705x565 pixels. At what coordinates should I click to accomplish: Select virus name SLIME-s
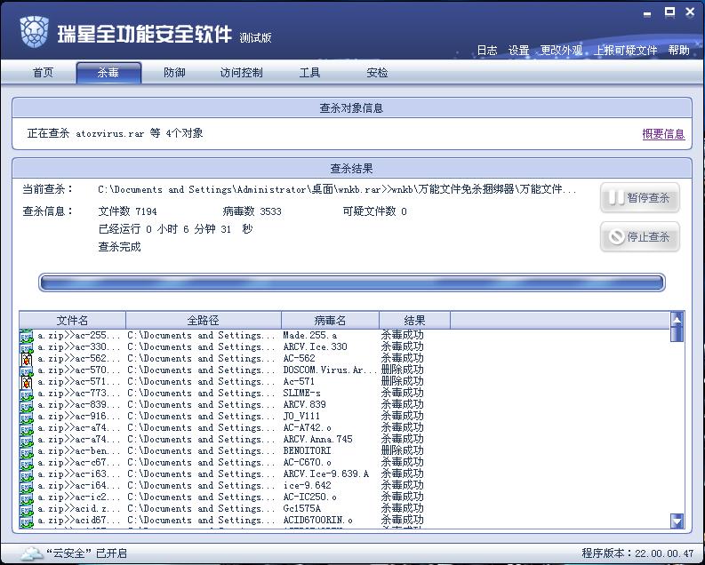click(301, 394)
